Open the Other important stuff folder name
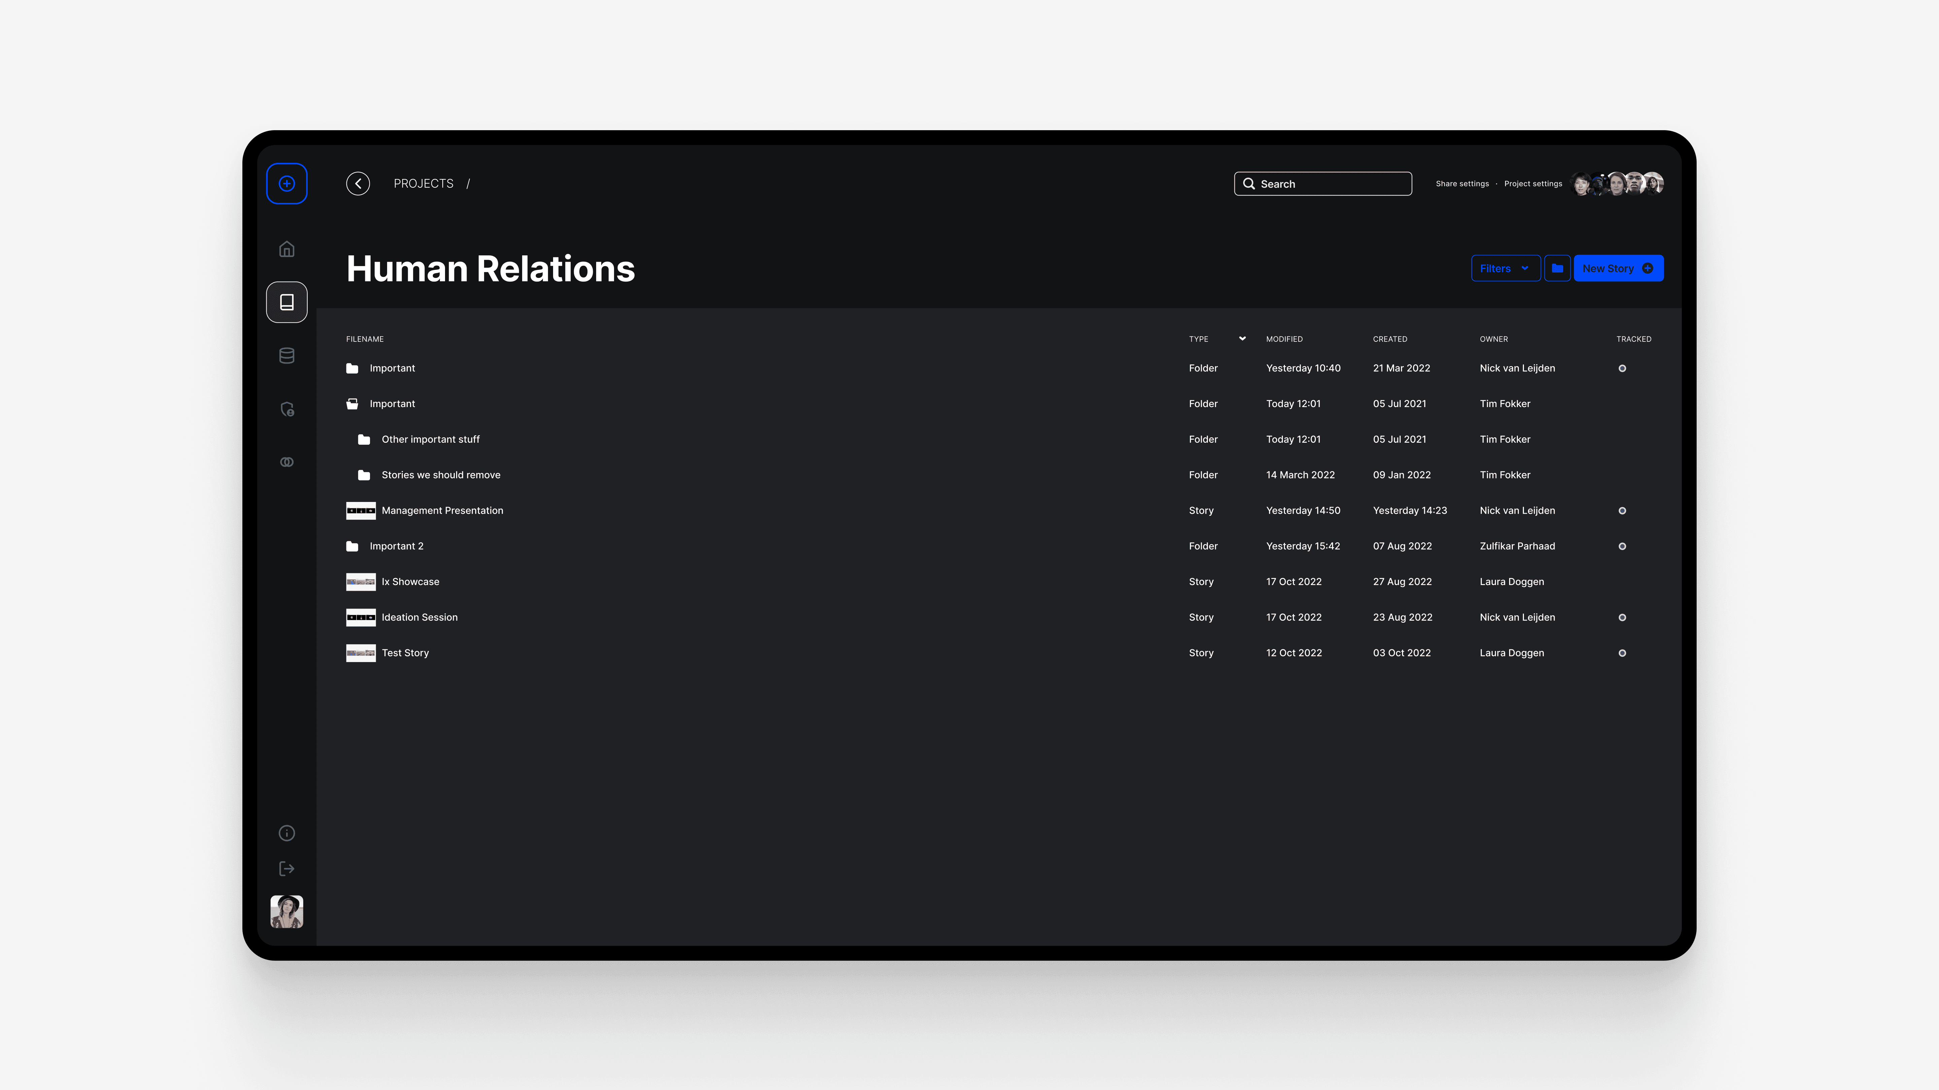This screenshot has width=1939, height=1090. click(x=431, y=439)
